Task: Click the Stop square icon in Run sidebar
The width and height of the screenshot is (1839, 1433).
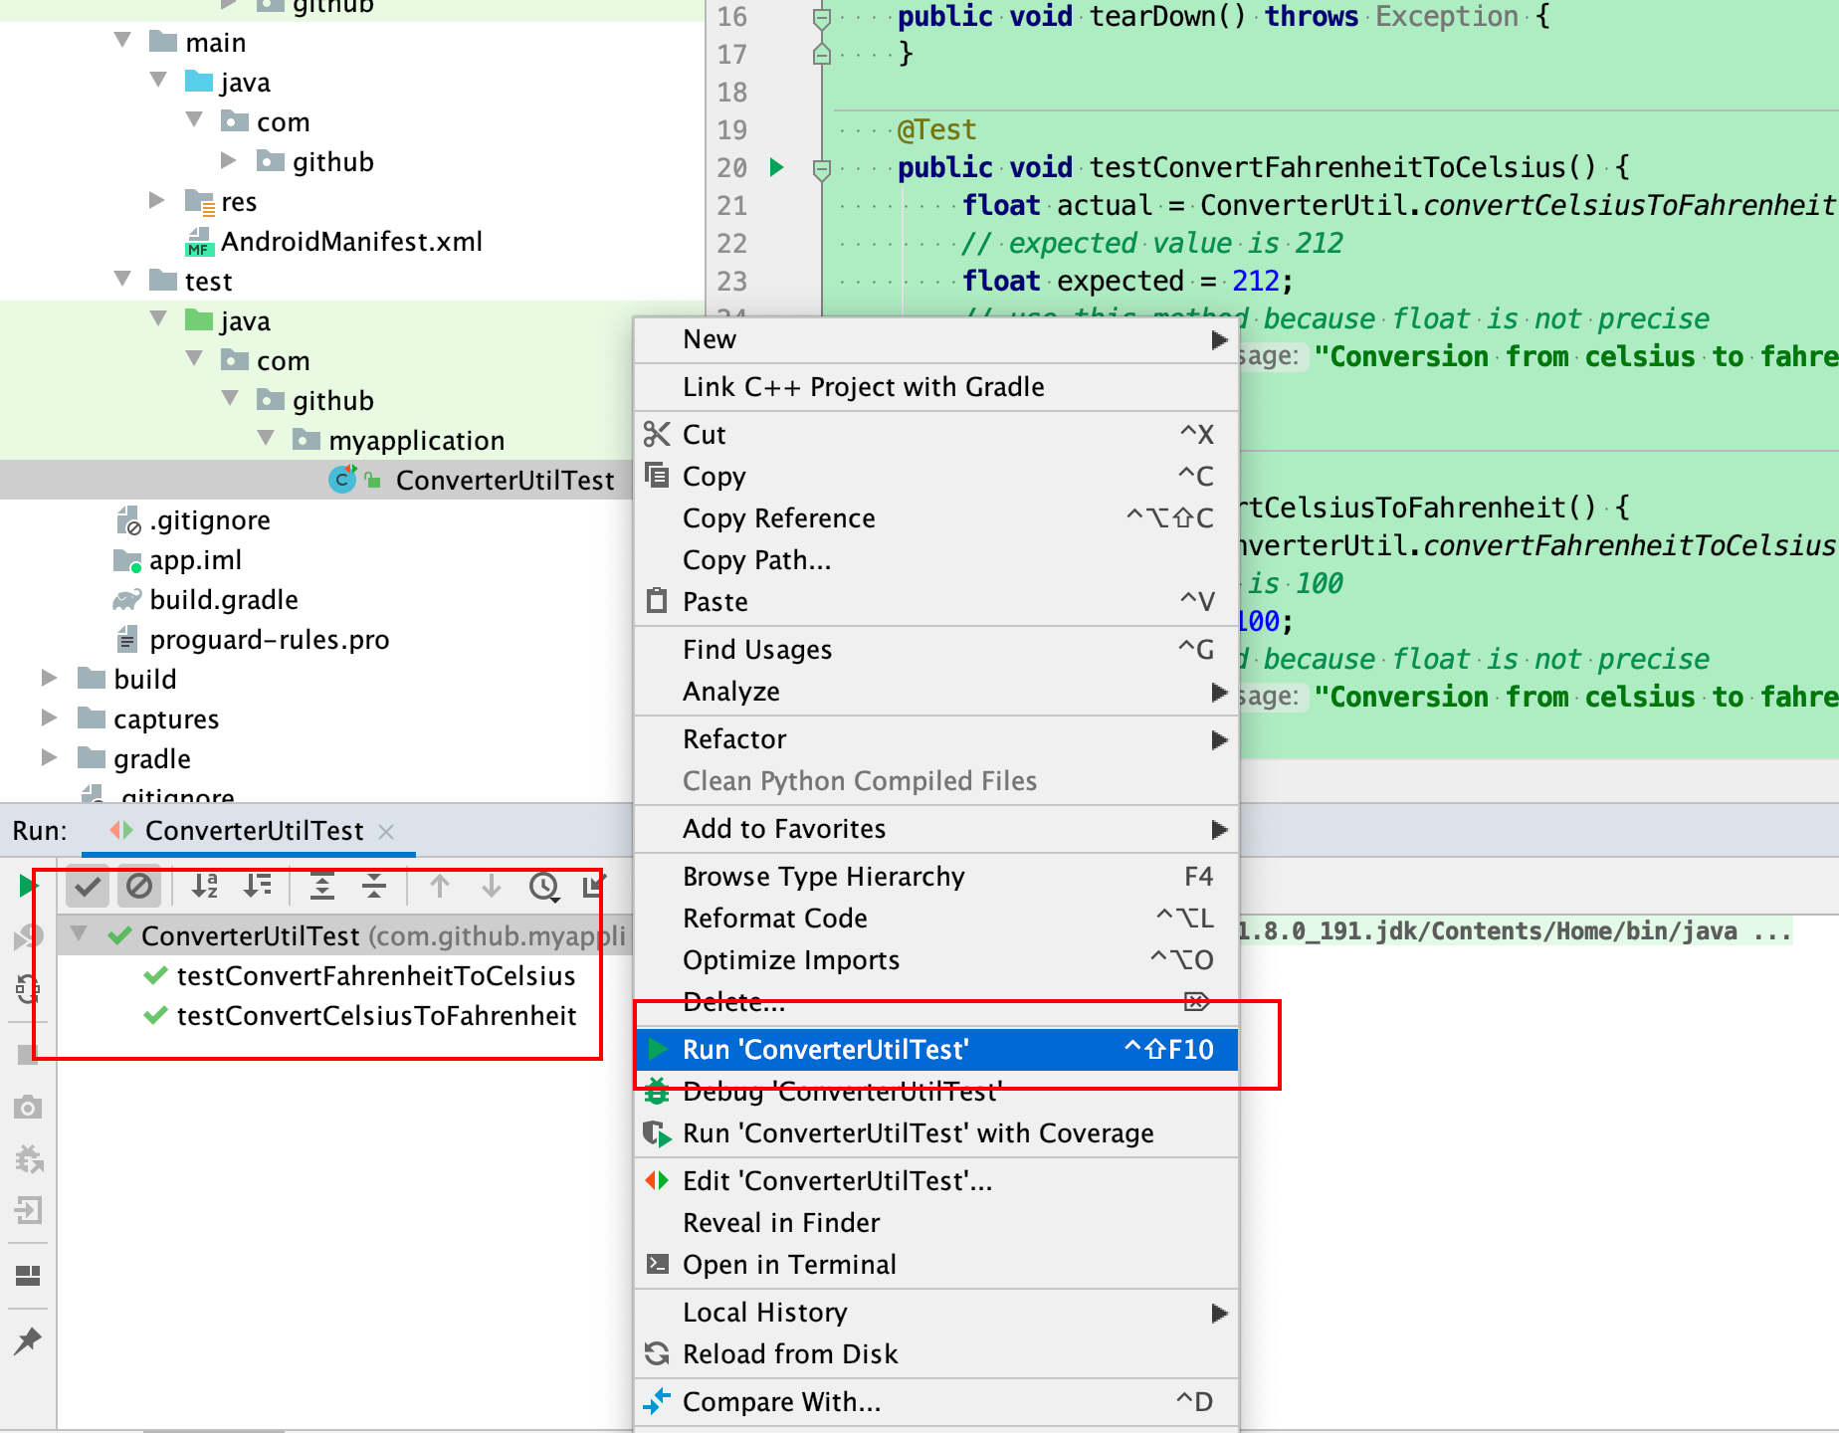Action: 28,1054
